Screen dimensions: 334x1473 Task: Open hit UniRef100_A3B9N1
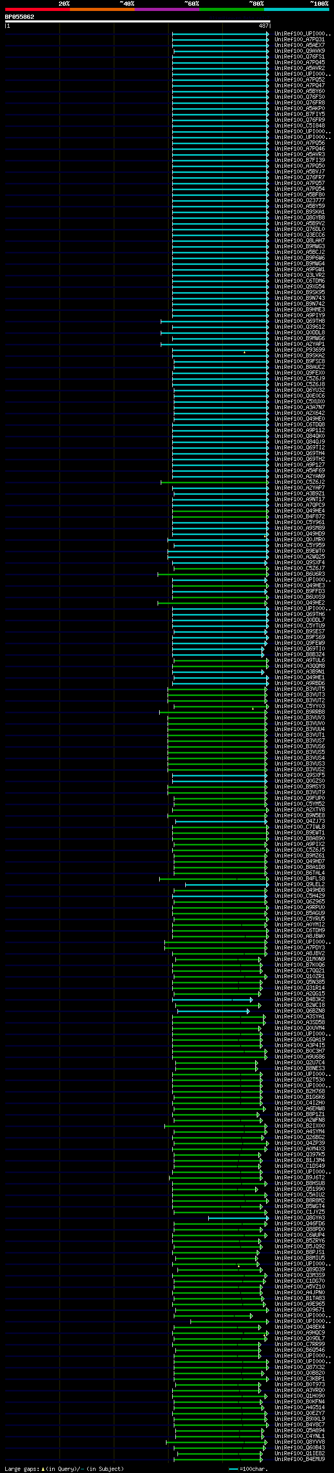pos(300,672)
